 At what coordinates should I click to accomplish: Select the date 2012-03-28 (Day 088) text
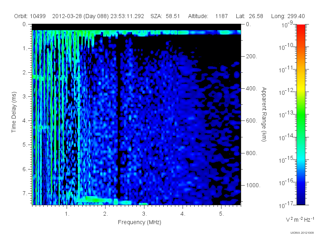click(81, 16)
